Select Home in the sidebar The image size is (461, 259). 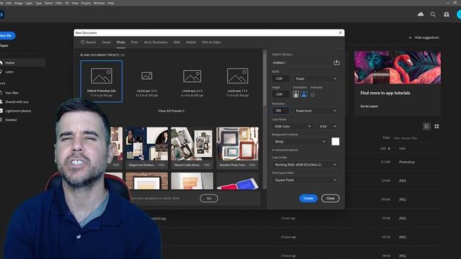tap(22, 63)
